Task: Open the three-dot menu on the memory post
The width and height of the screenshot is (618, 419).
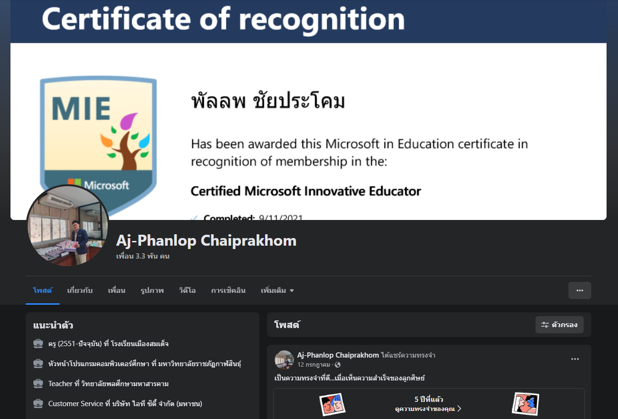Action: 575,359
